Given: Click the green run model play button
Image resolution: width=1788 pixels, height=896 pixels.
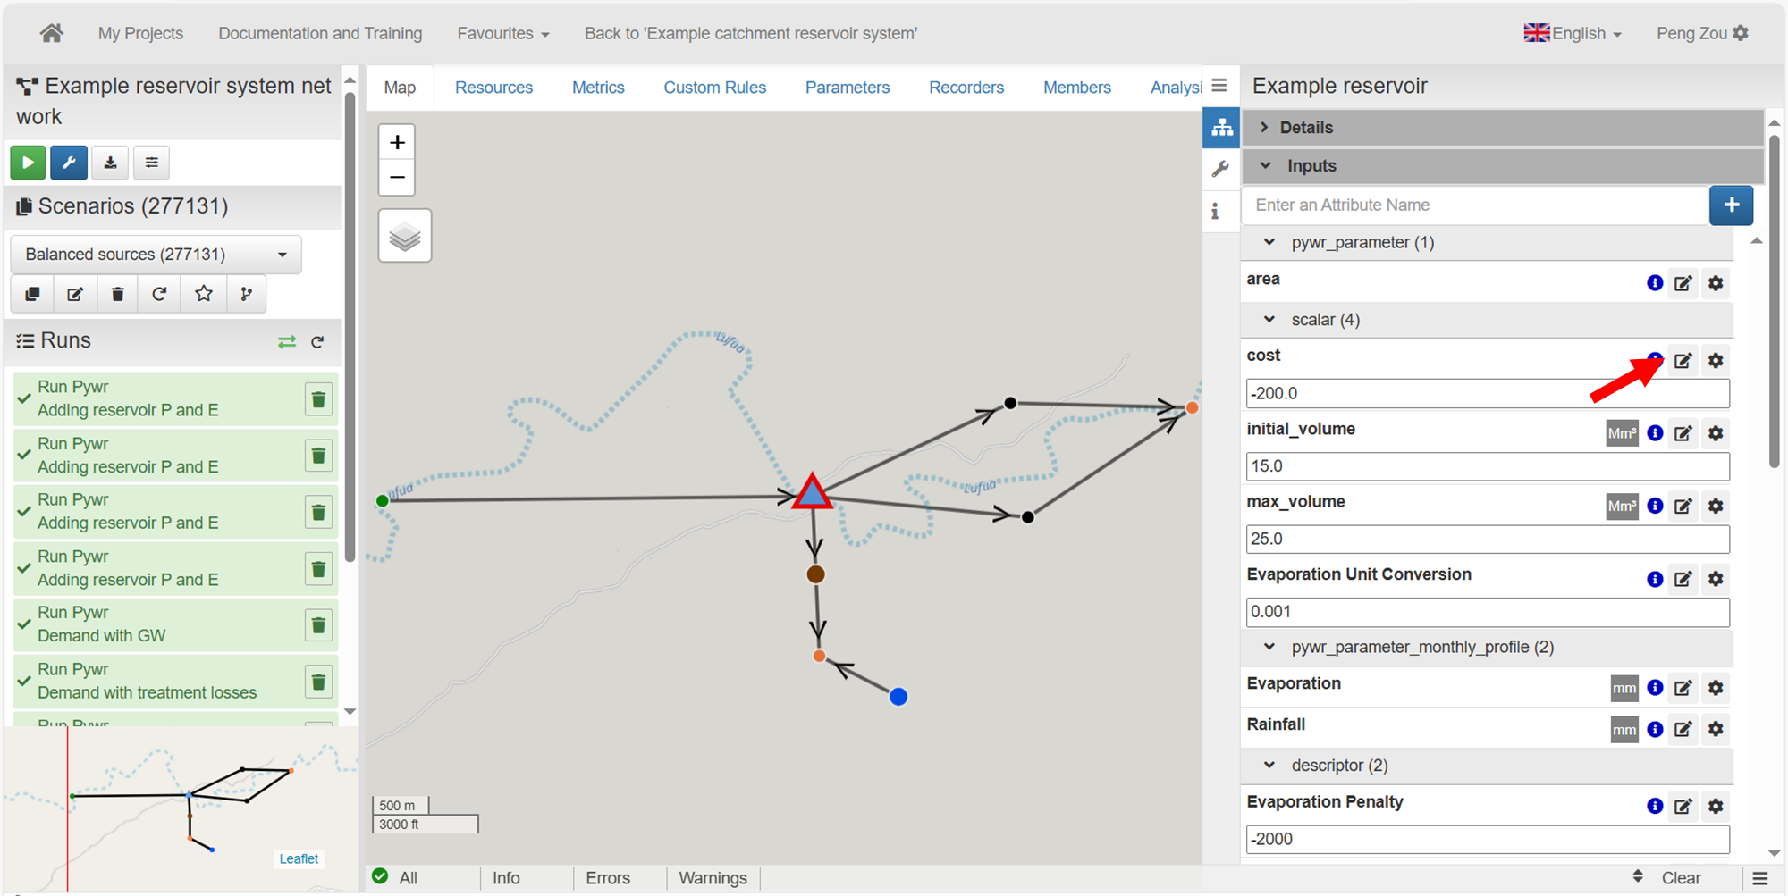Looking at the screenshot, I should [28, 163].
